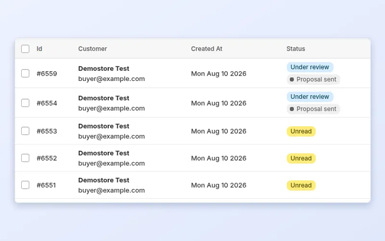Click buyer@example.com in row #6553

(x=112, y=136)
